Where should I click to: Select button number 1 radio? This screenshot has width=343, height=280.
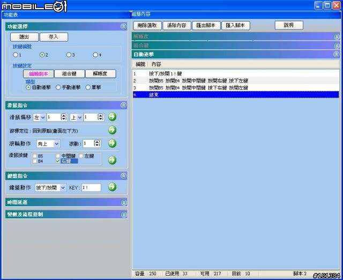click(16, 55)
